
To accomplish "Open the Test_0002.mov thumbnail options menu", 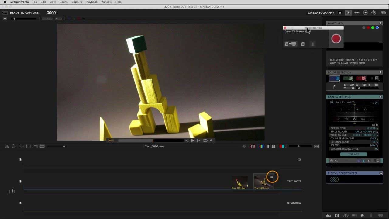I will coord(271,177).
